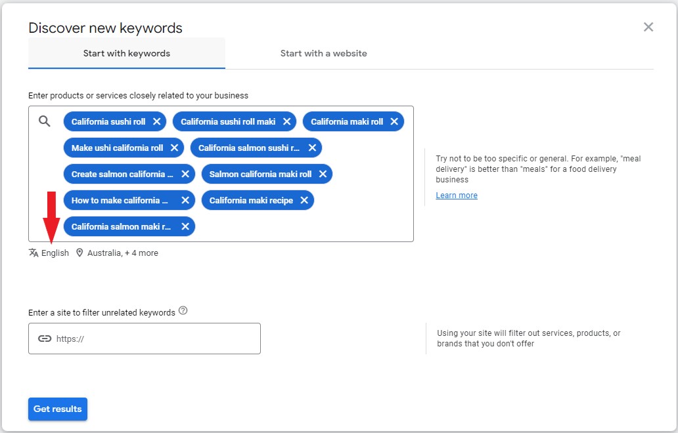The image size is (678, 433).
Task: Click the 'Discover new keywords' heading
Action: click(x=106, y=28)
